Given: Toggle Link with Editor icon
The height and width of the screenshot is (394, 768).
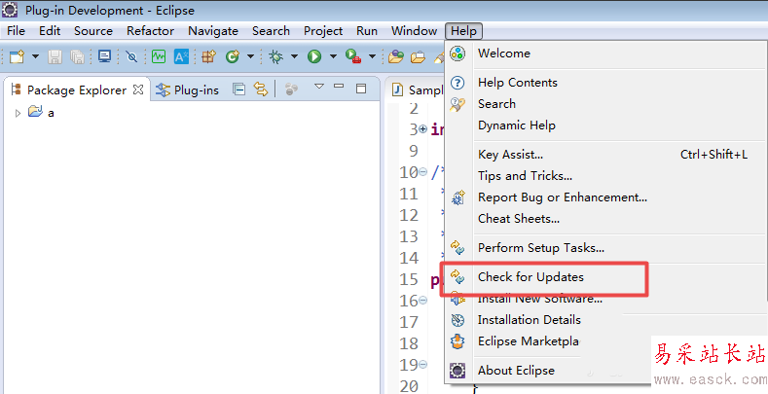Looking at the screenshot, I should click(x=261, y=90).
